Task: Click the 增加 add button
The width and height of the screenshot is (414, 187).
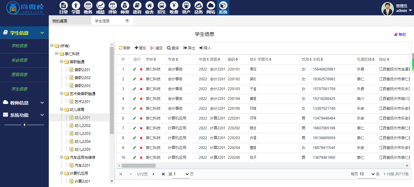Action: click(141, 48)
